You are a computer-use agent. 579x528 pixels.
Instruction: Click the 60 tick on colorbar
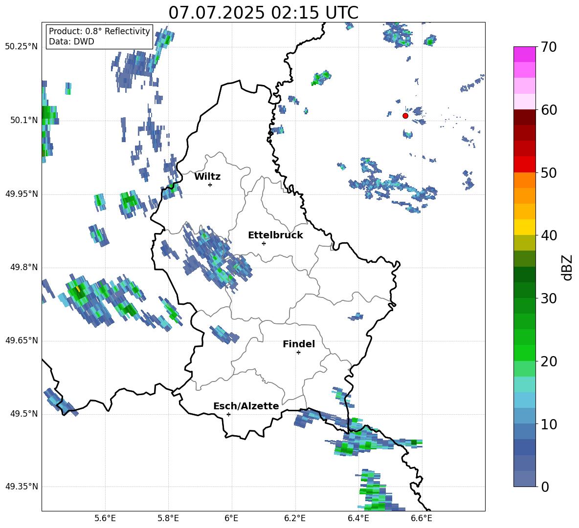pyautogui.click(x=549, y=110)
